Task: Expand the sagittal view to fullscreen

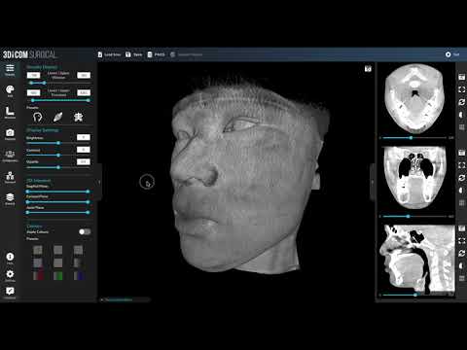Action: point(461,241)
